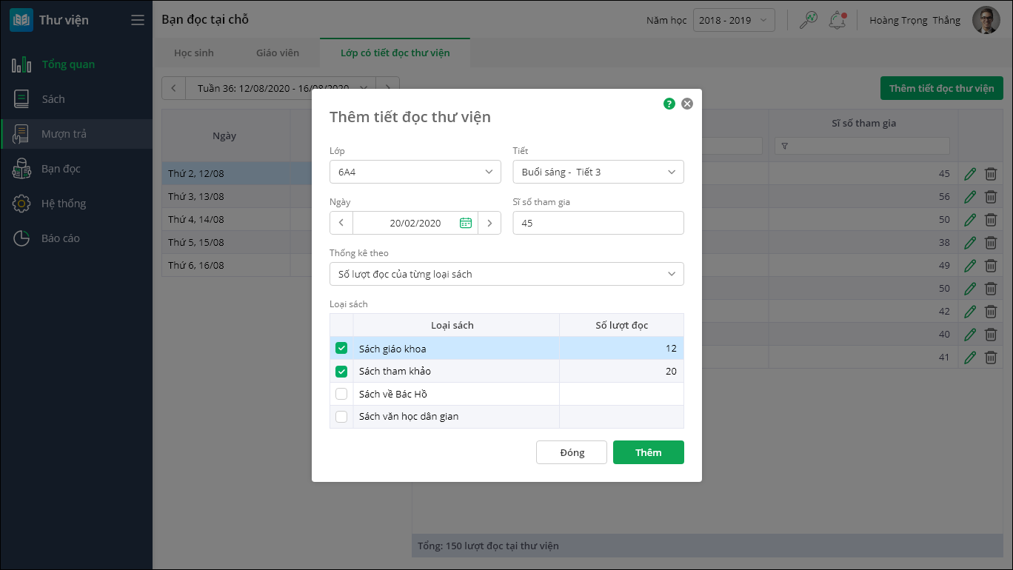This screenshot has width=1013, height=570.
Task: Click the hamburger menu icon beside Thư viện
Action: (x=138, y=20)
